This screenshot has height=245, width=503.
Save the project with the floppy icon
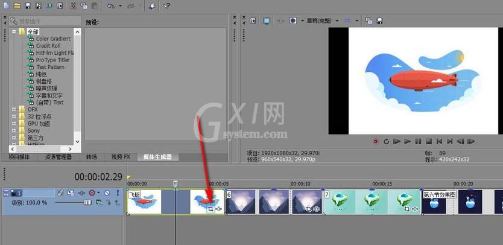[28, 5]
